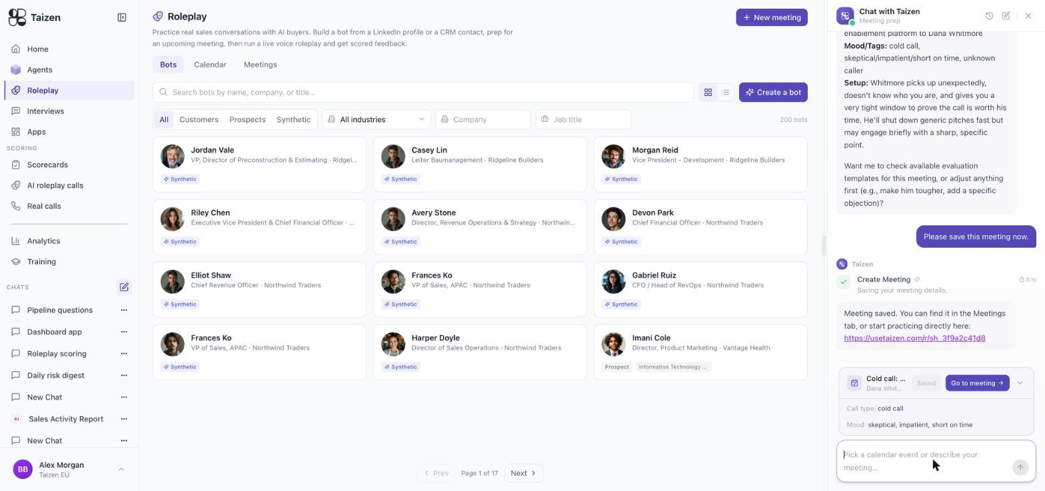Filter bots by All
Viewport: 1045px width, 491px height.
click(x=163, y=120)
